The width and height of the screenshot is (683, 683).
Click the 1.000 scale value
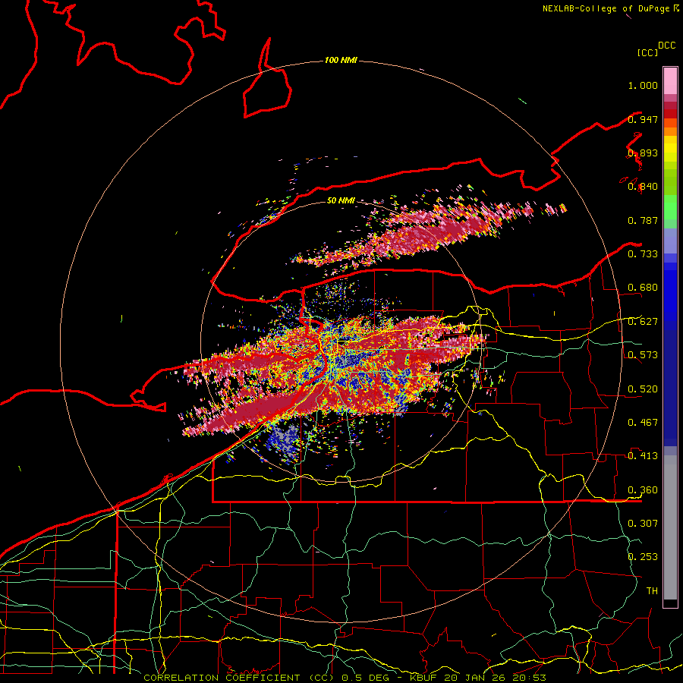click(x=643, y=85)
